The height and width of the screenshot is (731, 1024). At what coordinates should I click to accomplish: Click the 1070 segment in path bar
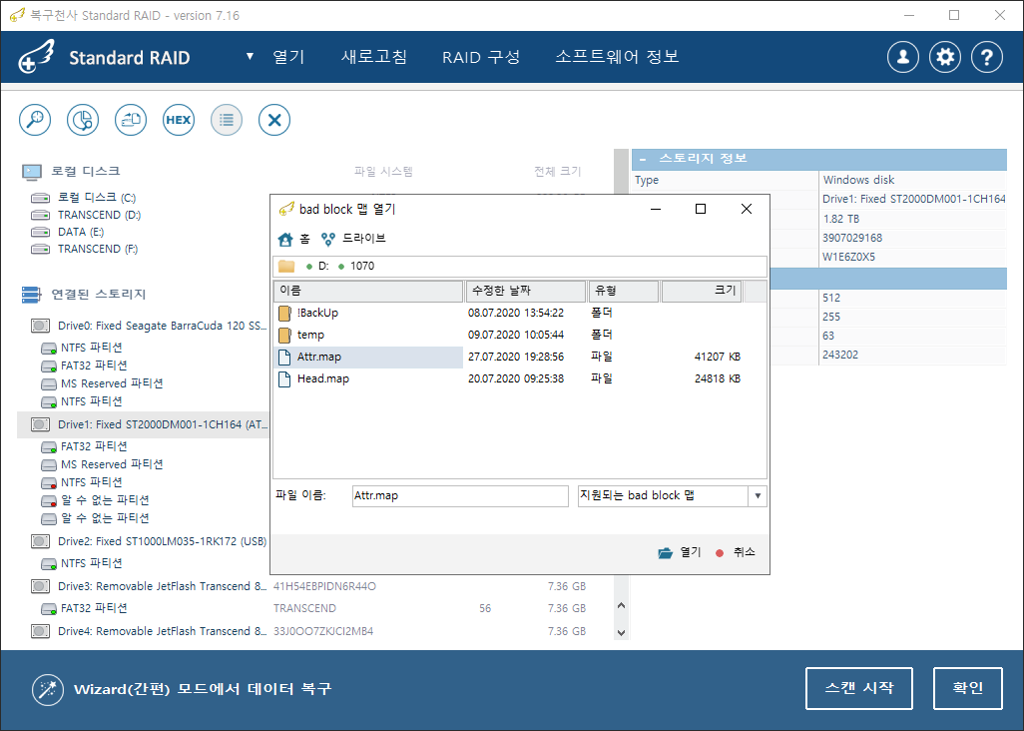click(x=362, y=266)
